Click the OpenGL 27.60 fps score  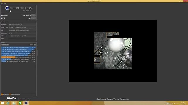(27, 15)
